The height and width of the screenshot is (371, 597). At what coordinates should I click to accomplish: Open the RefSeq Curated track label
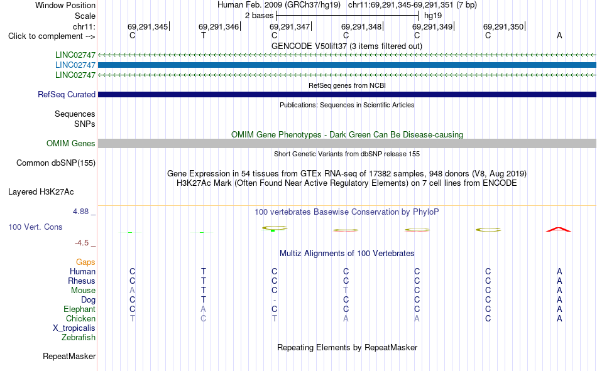coord(67,94)
